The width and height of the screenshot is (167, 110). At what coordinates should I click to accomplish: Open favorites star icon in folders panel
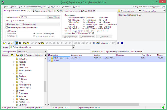[17, 55]
